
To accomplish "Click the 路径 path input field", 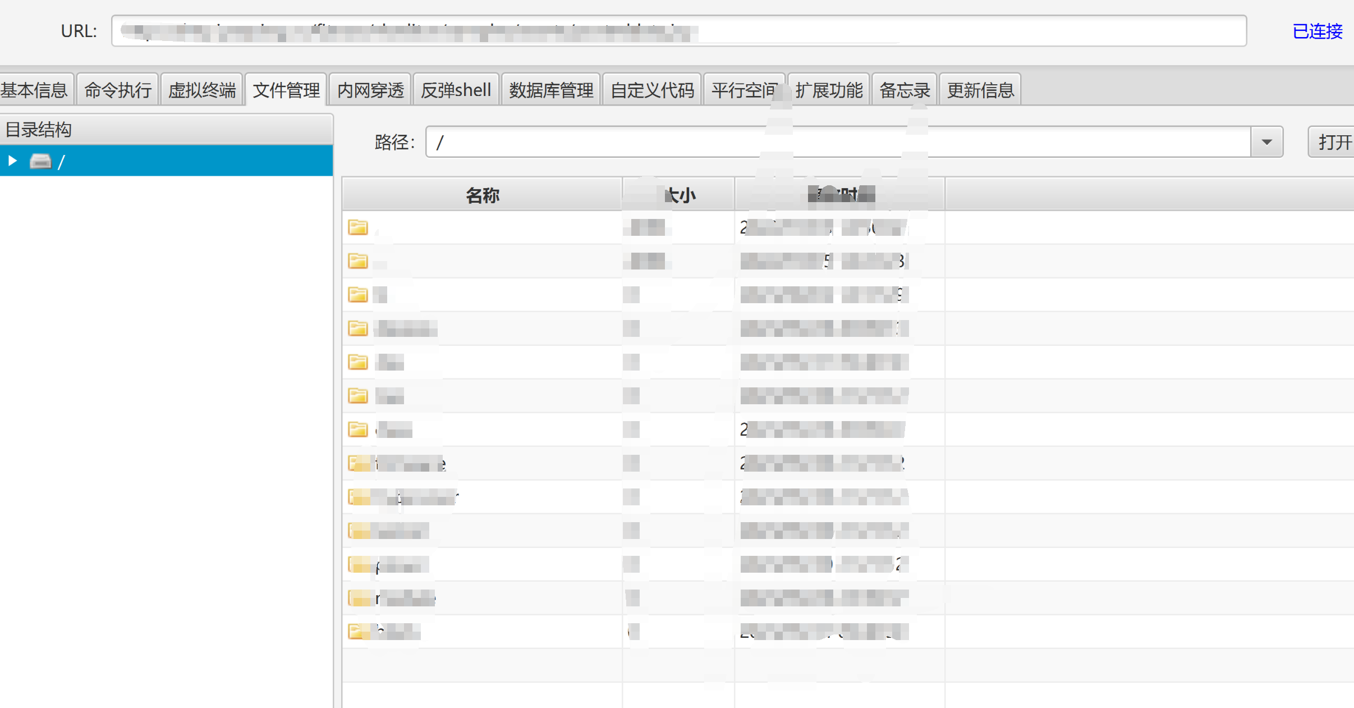I will click(x=838, y=142).
